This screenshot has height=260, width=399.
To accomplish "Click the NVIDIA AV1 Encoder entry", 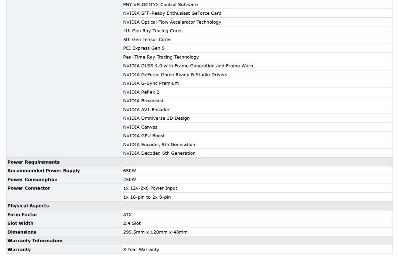I will click(x=146, y=110).
